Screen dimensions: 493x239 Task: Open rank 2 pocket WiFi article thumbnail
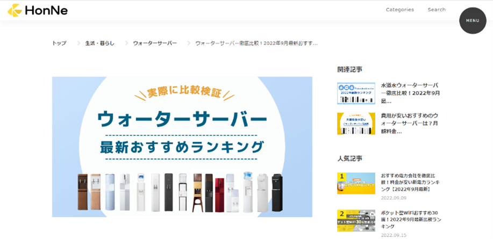[x=356, y=220]
